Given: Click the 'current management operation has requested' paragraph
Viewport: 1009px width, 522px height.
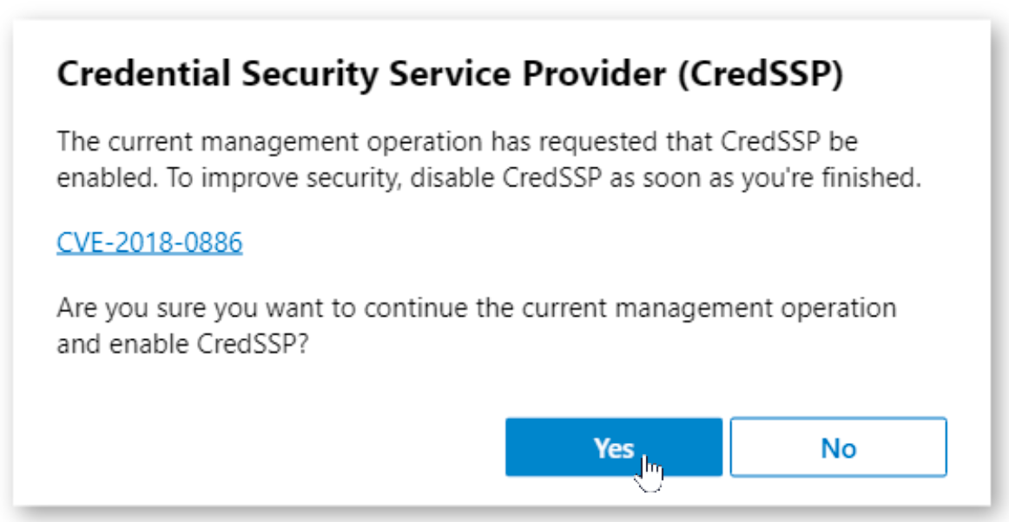Looking at the screenshot, I should click(489, 160).
